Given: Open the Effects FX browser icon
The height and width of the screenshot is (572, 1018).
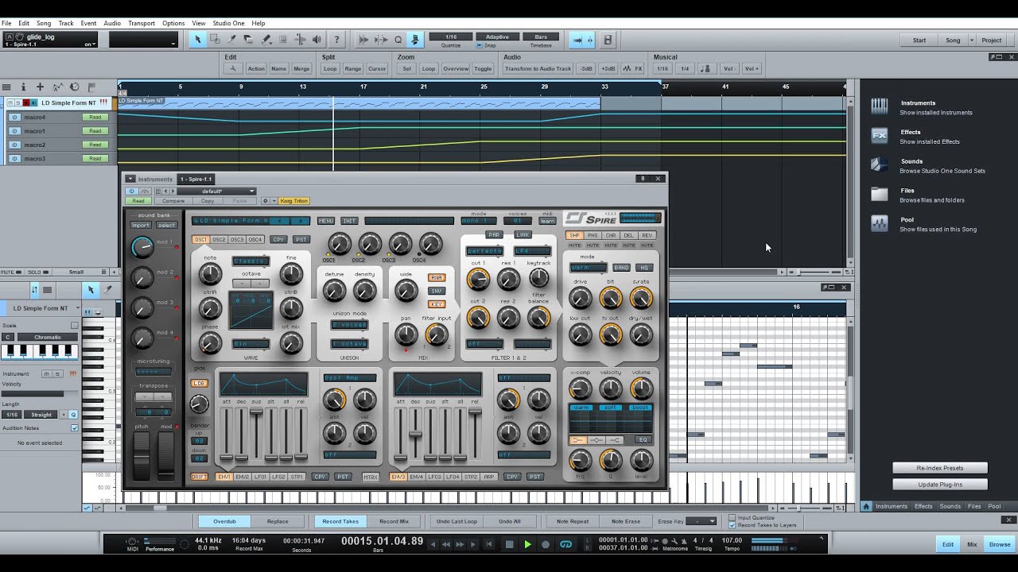Looking at the screenshot, I should coord(879,136).
